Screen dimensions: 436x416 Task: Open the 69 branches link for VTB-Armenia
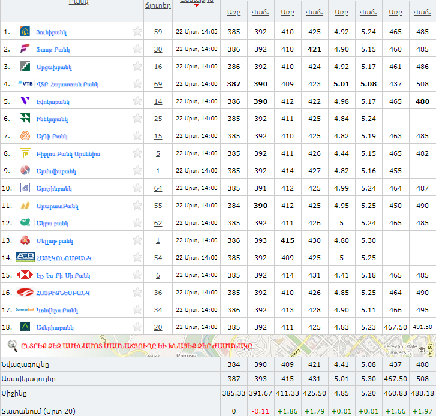click(x=158, y=84)
